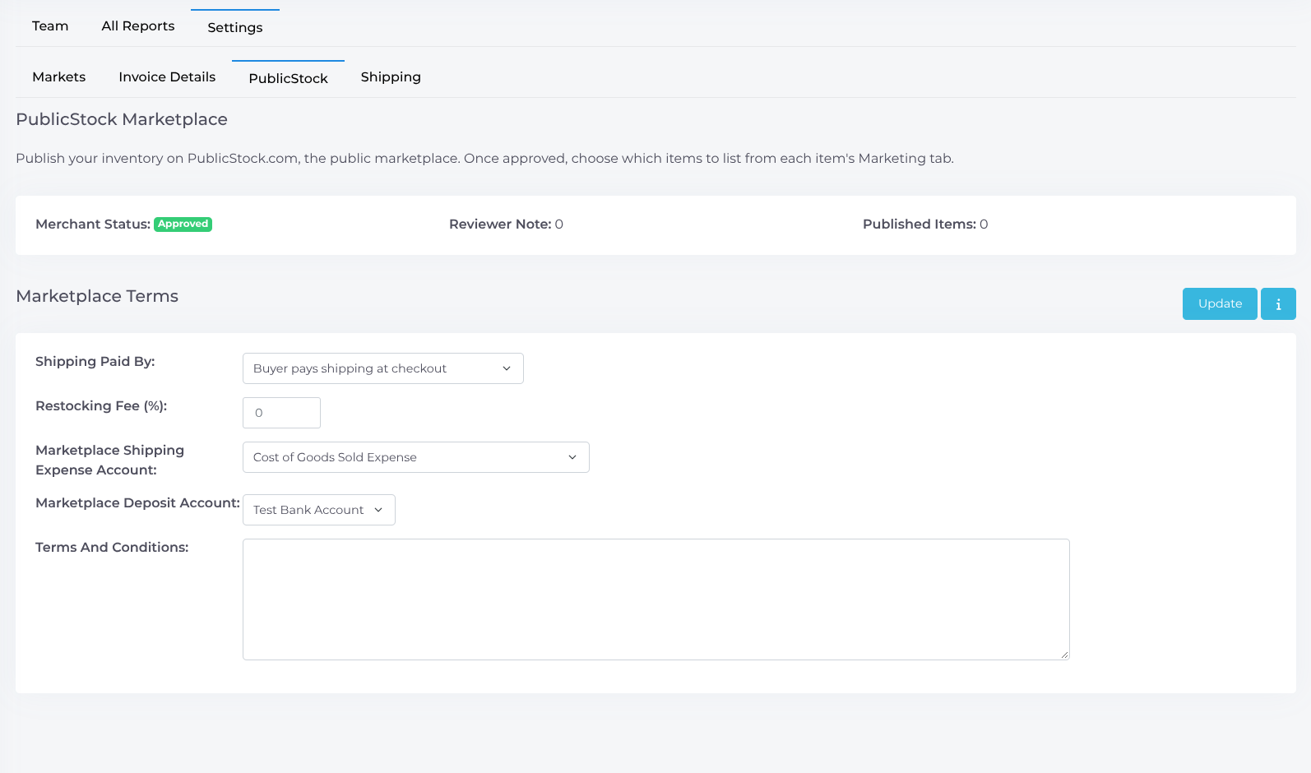Open the Team tab
1311x773 pixels.
click(50, 26)
